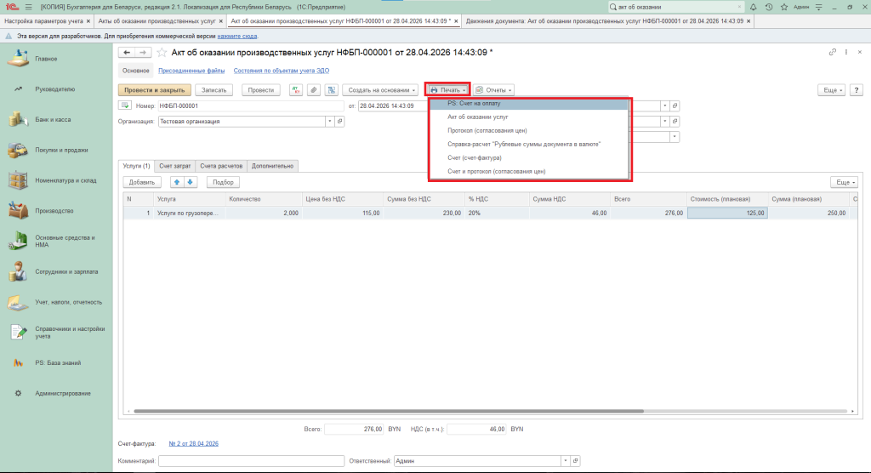Open invoice link № 2 от 28.04.2026
The height and width of the screenshot is (473, 871).
click(193, 443)
